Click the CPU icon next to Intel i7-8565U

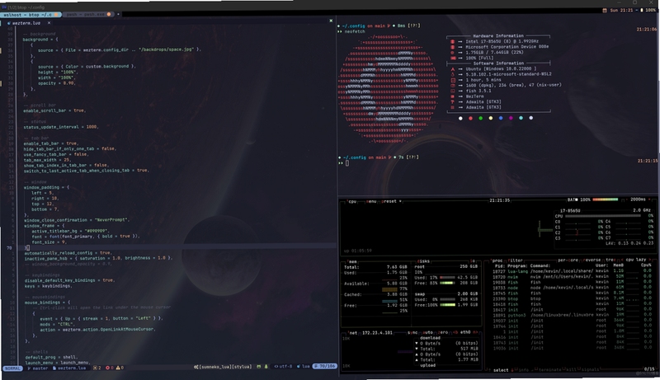pos(452,41)
